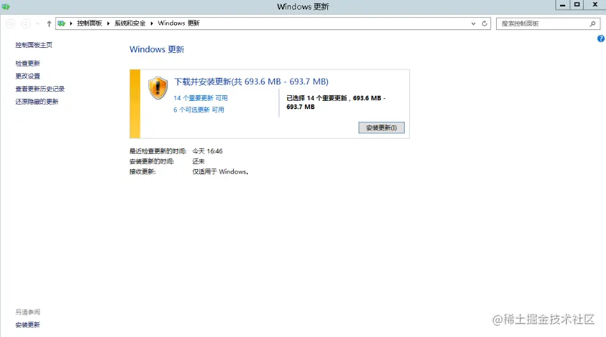Open the 6 个可选更新 可用 link
Image resolution: width=606 pixels, height=337 pixels.
tap(199, 110)
